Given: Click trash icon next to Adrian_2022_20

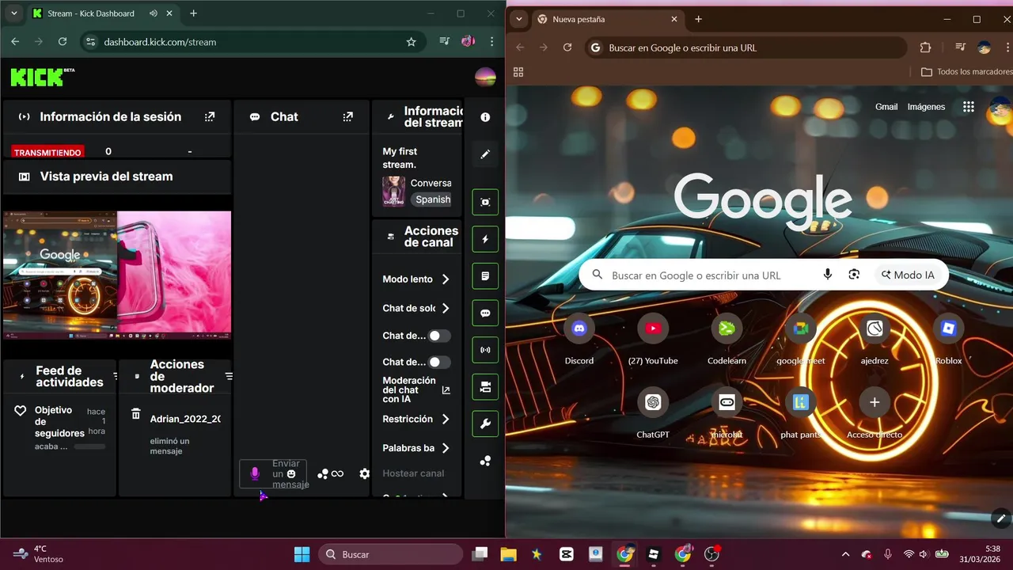Looking at the screenshot, I should 136,414.
